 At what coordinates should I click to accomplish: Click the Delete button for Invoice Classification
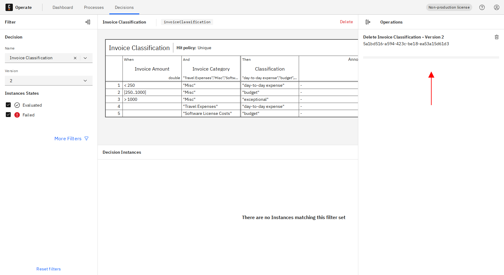pyautogui.click(x=346, y=22)
